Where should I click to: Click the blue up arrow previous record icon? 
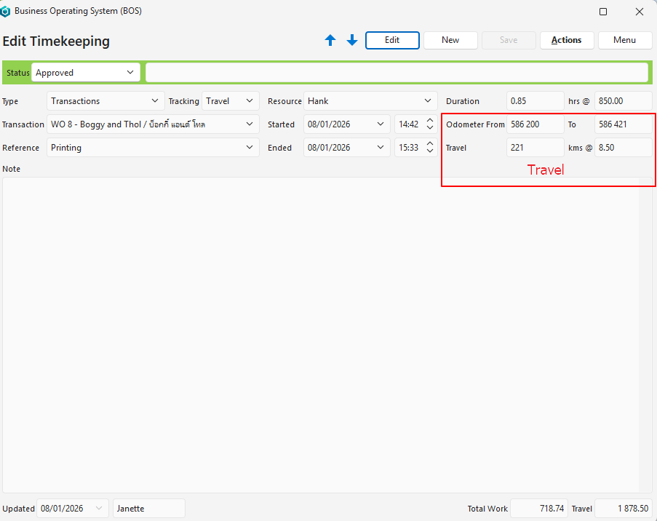click(330, 41)
